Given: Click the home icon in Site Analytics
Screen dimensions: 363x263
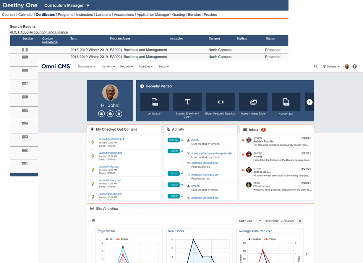Looking at the screenshot, I should 93,220.
